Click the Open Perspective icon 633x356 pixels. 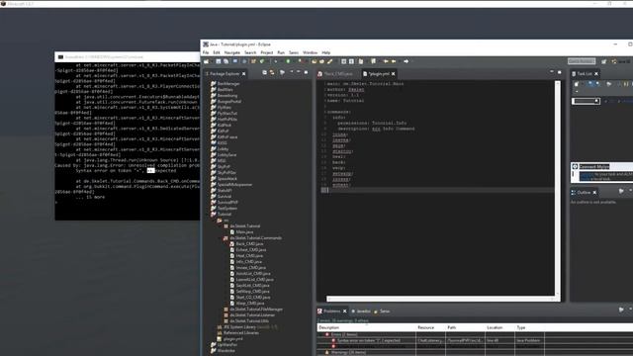[x=604, y=61]
